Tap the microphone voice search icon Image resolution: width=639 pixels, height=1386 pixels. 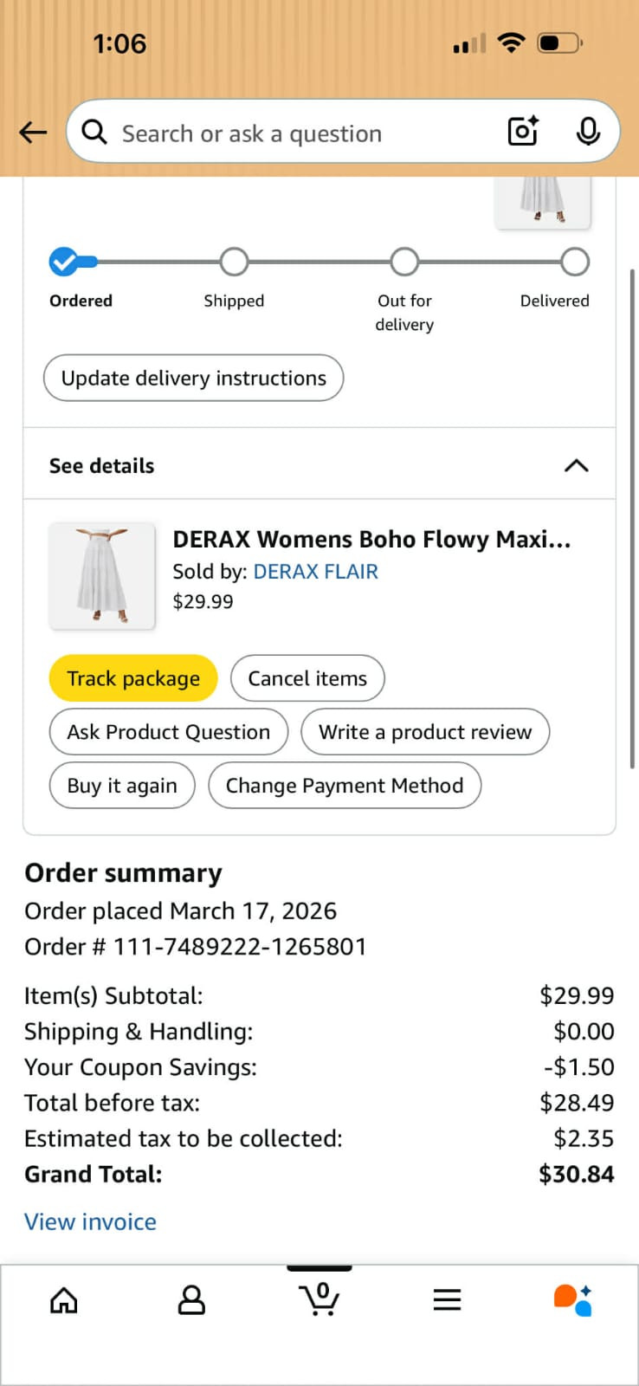pyautogui.click(x=588, y=132)
